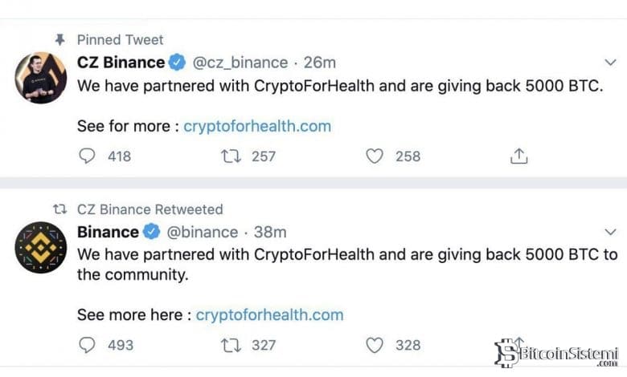Click the Binance display name
Image resolution: width=627 pixels, height=377 pixels.
108,232
